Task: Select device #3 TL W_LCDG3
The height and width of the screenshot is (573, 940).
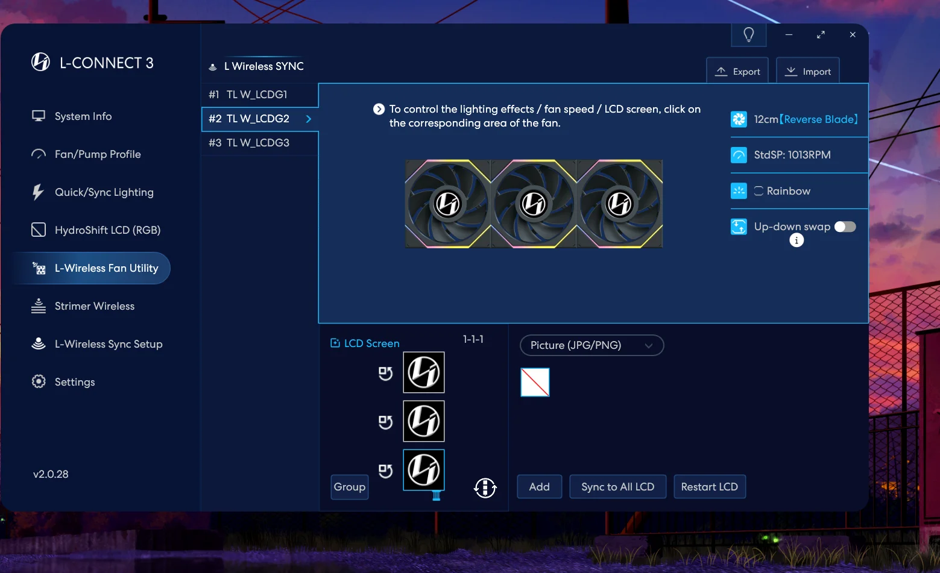Action: pos(260,143)
